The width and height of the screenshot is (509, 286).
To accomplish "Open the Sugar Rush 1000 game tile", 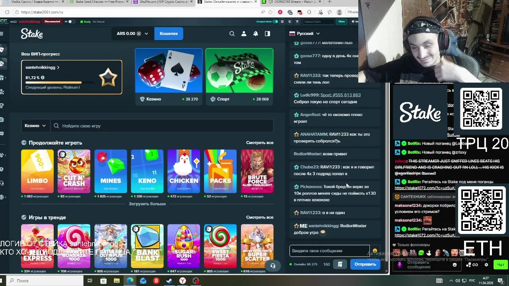I will (184, 246).
